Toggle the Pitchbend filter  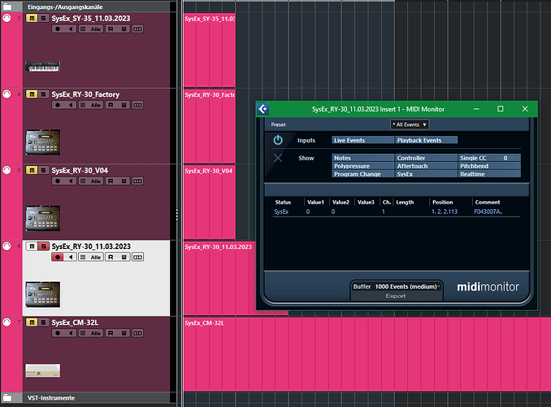(489, 166)
